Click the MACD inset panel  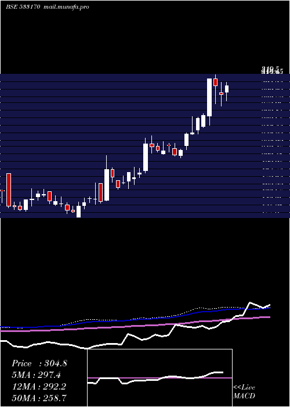pyautogui.click(x=159, y=378)
